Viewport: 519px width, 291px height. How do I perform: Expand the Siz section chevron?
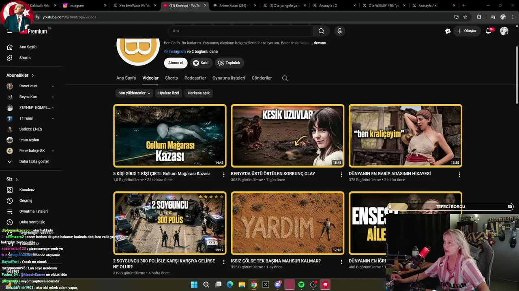[17, 179]
